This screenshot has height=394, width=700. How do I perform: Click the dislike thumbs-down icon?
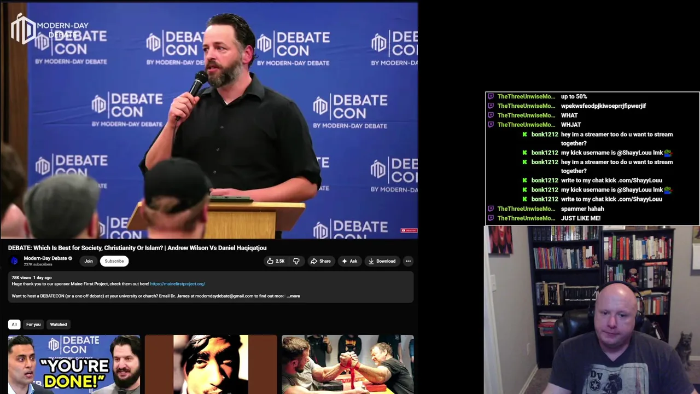tap(296, 261)
